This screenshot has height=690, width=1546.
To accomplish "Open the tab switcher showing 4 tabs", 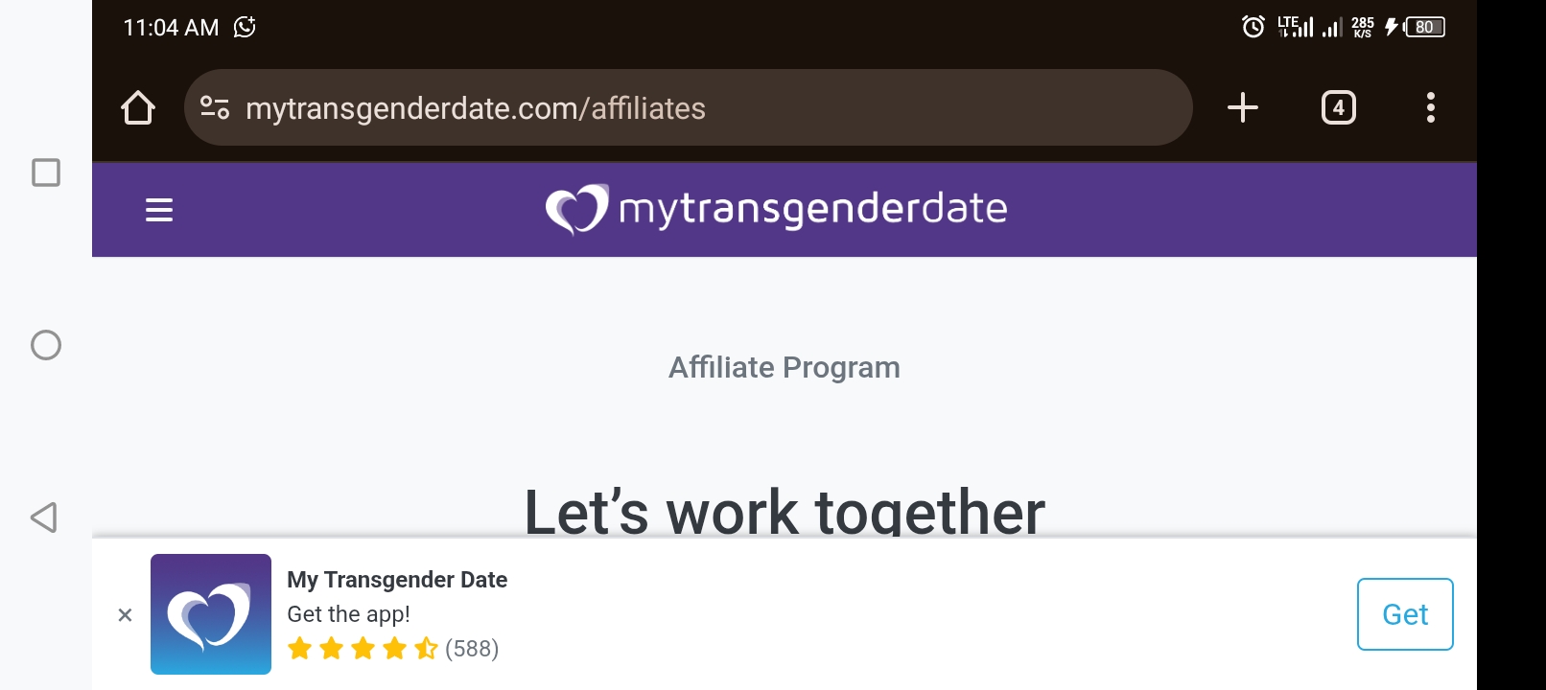I will [x=1339, y=107].
